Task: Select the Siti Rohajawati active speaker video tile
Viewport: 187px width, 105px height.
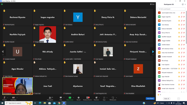Action: pyautogui.click(x=18, y=86)
